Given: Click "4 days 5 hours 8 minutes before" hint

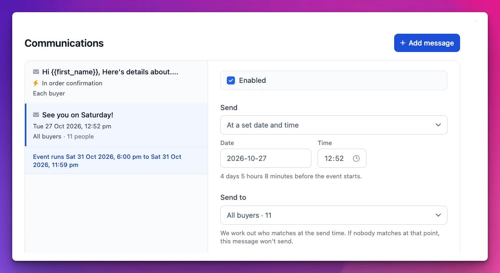Looking at the screenshot, I should click(291, 176).
